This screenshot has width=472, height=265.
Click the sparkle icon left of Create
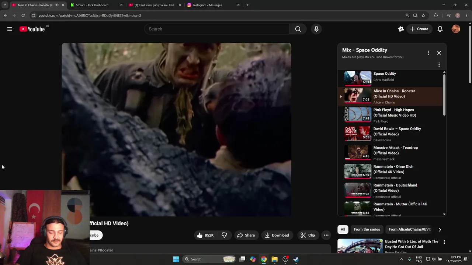tap(401, 29)
